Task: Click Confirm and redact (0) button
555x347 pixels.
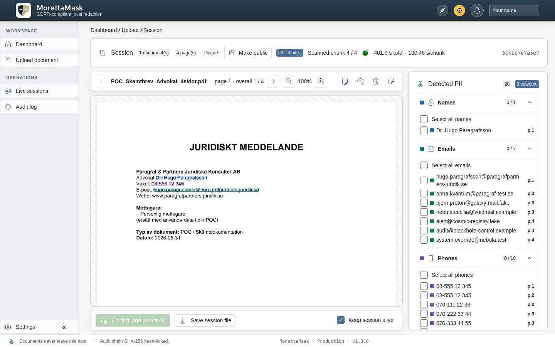Action: click(133, 320)
